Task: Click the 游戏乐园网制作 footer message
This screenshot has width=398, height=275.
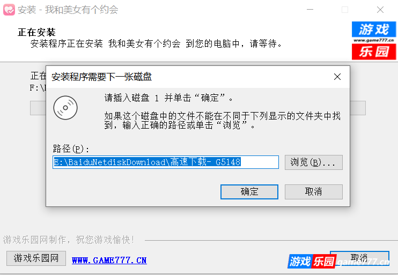Action: point(69,240)
